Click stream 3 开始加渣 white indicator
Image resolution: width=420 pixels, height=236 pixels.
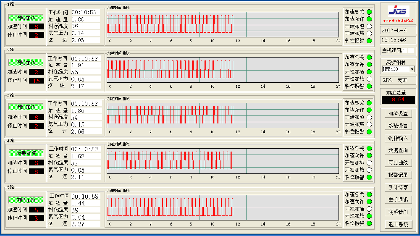click(369, 117)
